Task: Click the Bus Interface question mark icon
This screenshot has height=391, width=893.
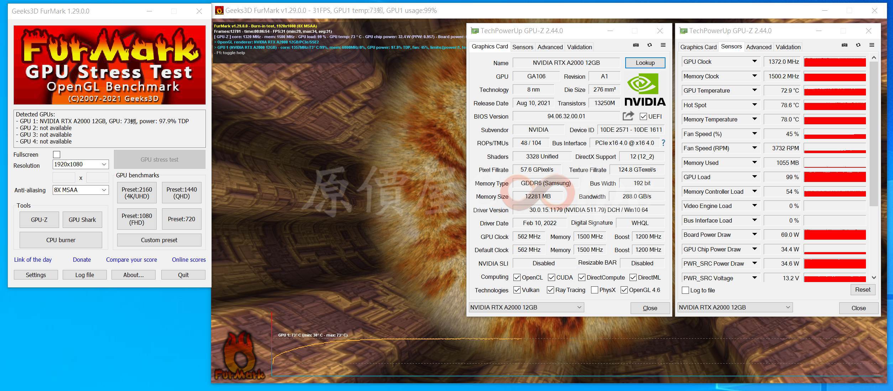Action: (x=663, y=143)
